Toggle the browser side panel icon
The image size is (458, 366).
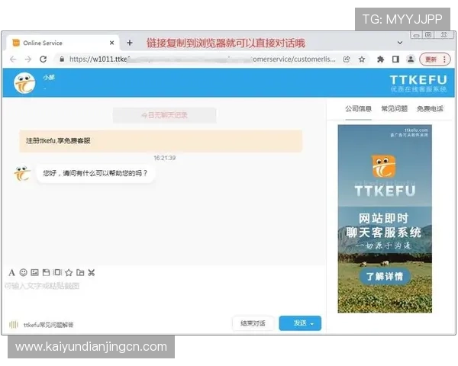pyautogui.click(x=395, y=59)
